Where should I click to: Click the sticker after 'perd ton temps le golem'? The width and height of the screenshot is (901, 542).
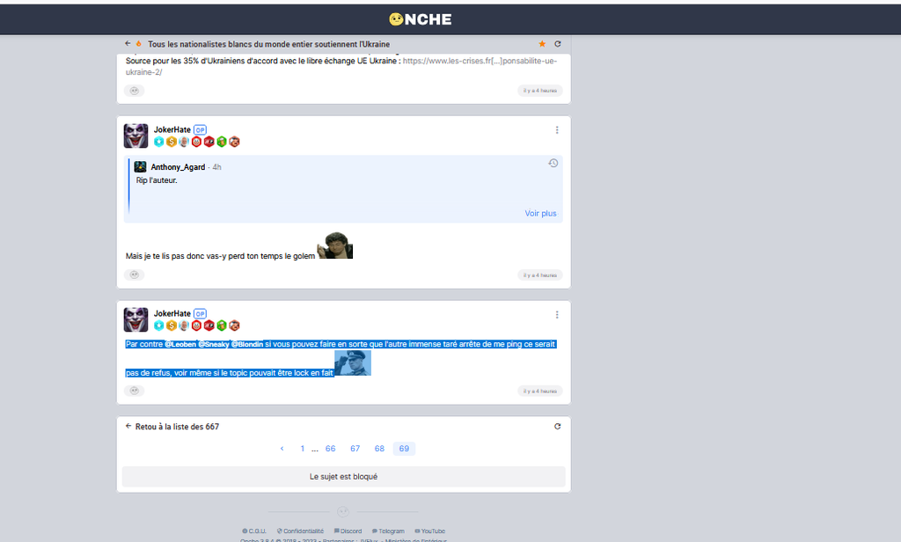click(335, 245)
